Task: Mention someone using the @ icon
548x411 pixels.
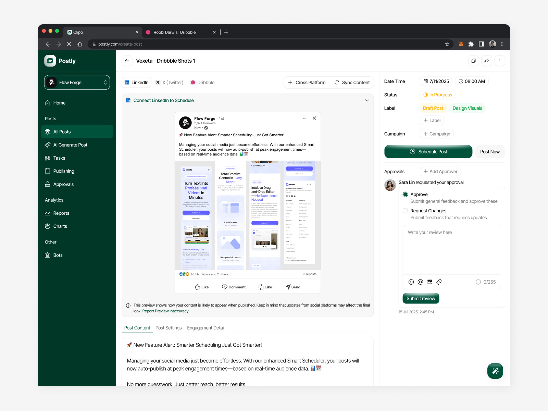Action: [x=420, y=282]
